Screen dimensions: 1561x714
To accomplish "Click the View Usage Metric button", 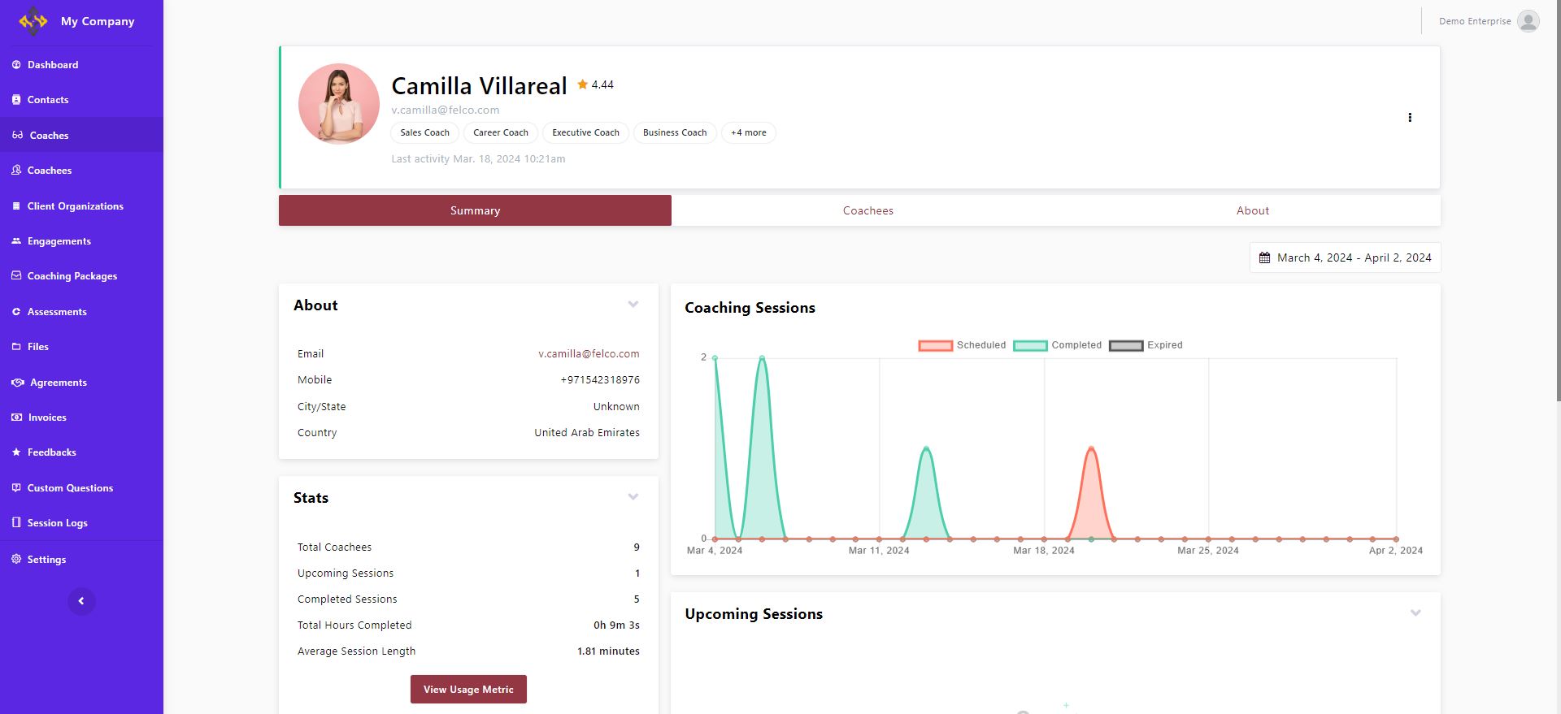I will coord(468,690).
